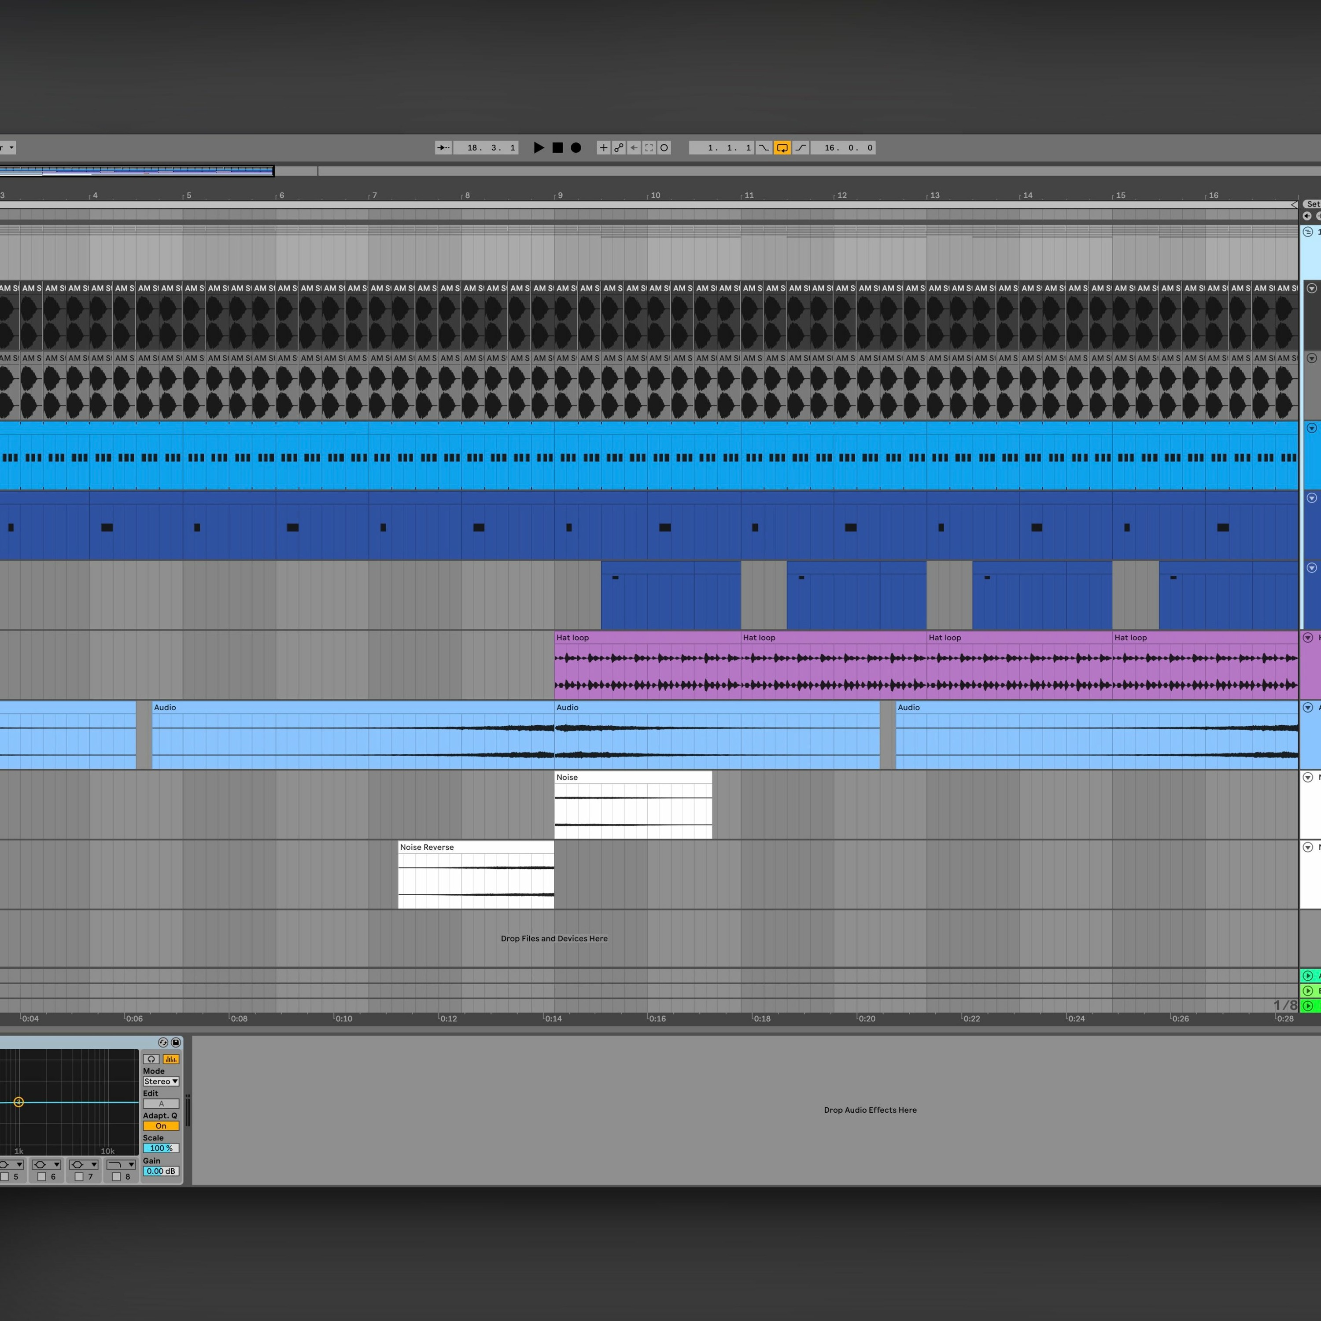Click the Set locator button
The height and width of the screenshot is (1321, 1321).
coord(1313,204)
